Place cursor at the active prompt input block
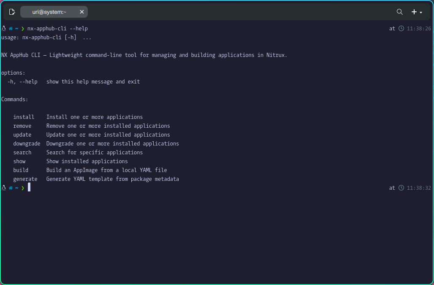 click(x=29, y=188)
